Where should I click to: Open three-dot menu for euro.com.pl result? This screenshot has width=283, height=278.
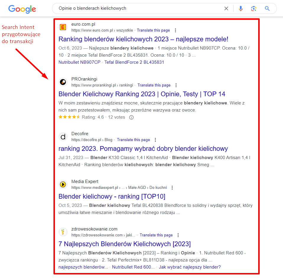click(x=175, y=30)
